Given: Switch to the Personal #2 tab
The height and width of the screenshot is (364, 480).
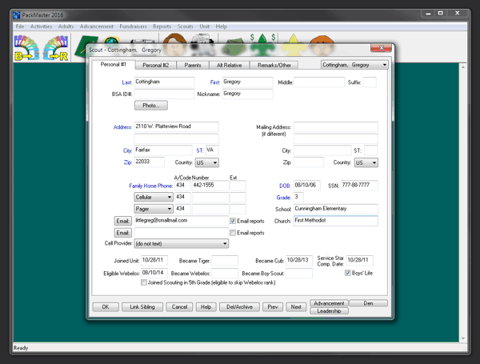Looking at the screenshot, I should pos(155,66).
